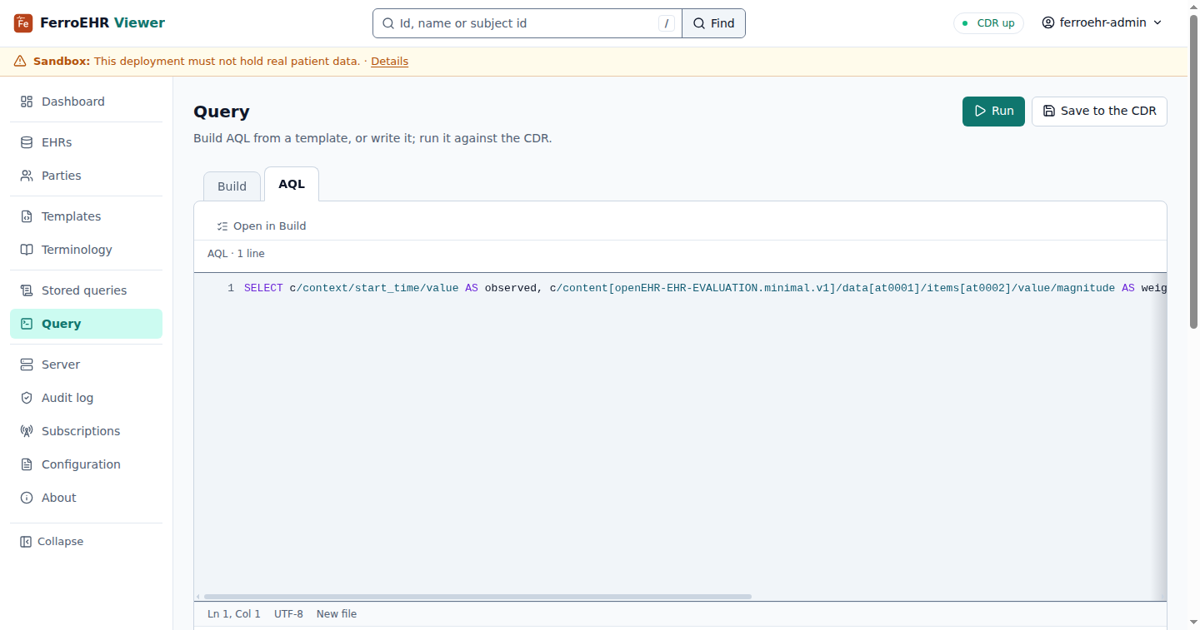This screenshot has height=630, width=1200.
Task: Click the Subscriptions broadcast icon
Action: tap(27, 431)
